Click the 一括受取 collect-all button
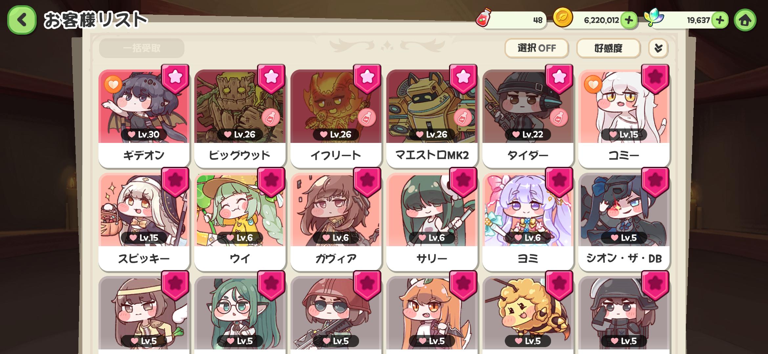This screenshot has height=354, width=768. point(141,48)
